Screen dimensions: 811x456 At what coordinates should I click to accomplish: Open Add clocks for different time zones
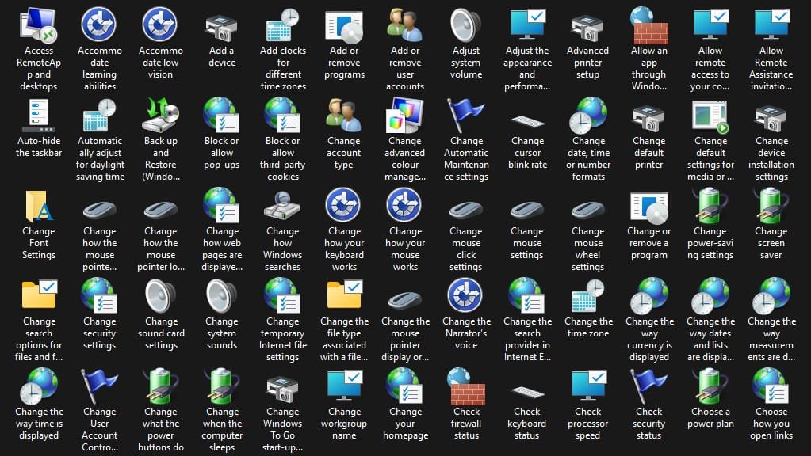click(x=282, y=25)
